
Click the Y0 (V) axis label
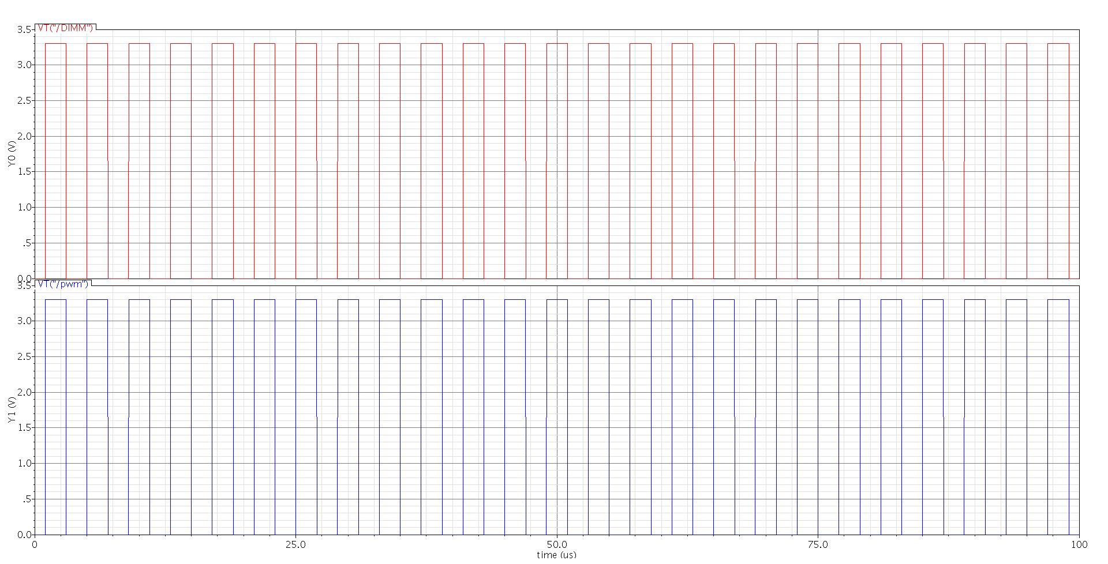click(x=11, y=153)
